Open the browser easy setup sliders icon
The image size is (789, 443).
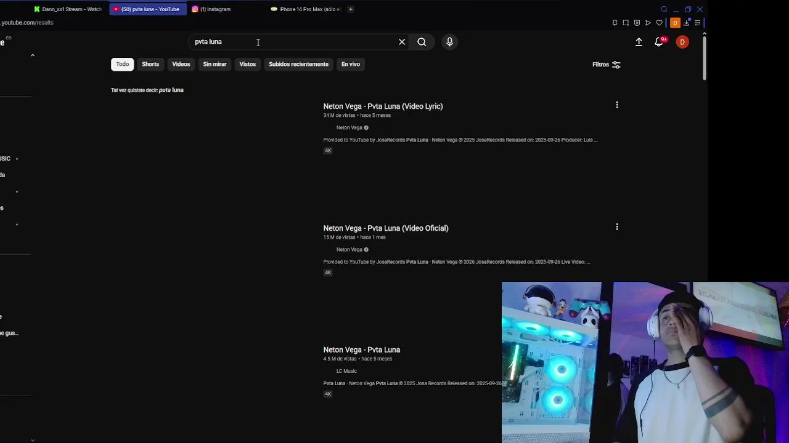697,23
